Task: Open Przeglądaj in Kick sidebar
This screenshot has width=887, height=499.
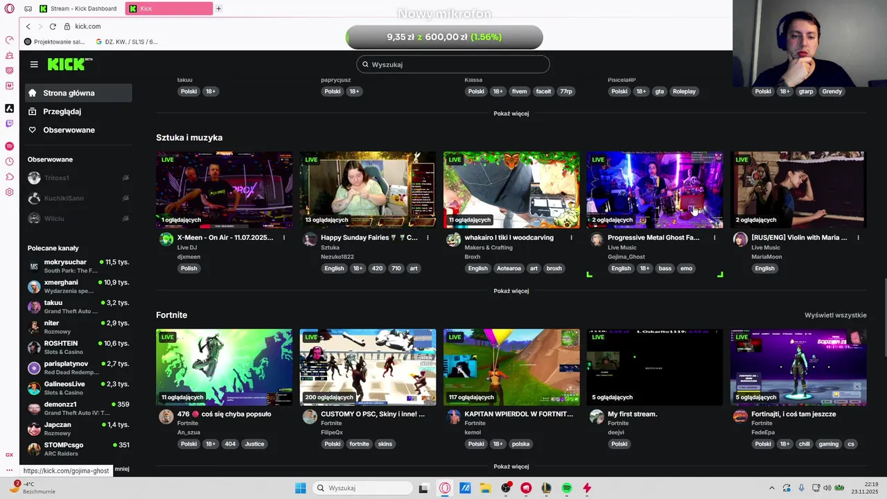Action: (x=78, y=112)
